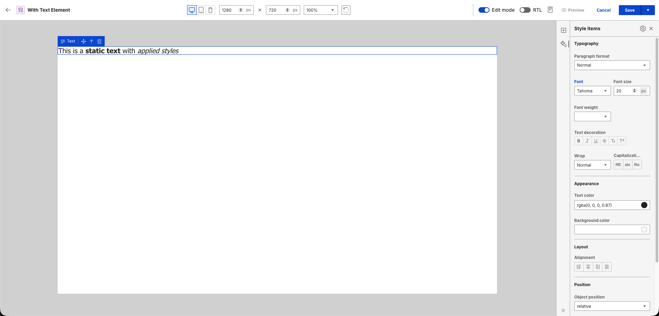Apply strikethrough text decoration
This screenshot has height=316, width=659.
(604, 141)
